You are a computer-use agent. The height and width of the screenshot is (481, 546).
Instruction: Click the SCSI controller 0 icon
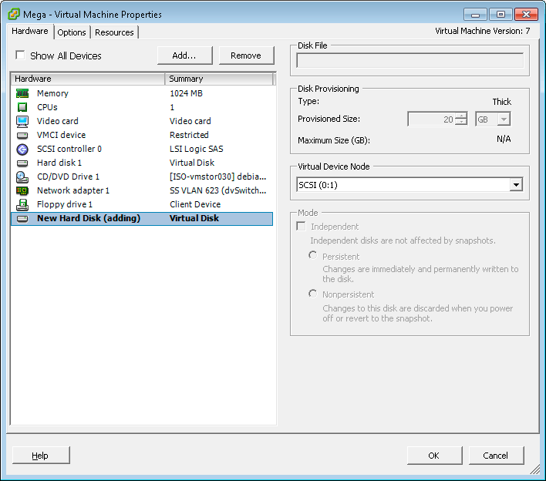pos(22,149)
